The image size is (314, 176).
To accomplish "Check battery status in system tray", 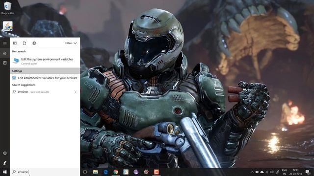I will pos(257,172).
